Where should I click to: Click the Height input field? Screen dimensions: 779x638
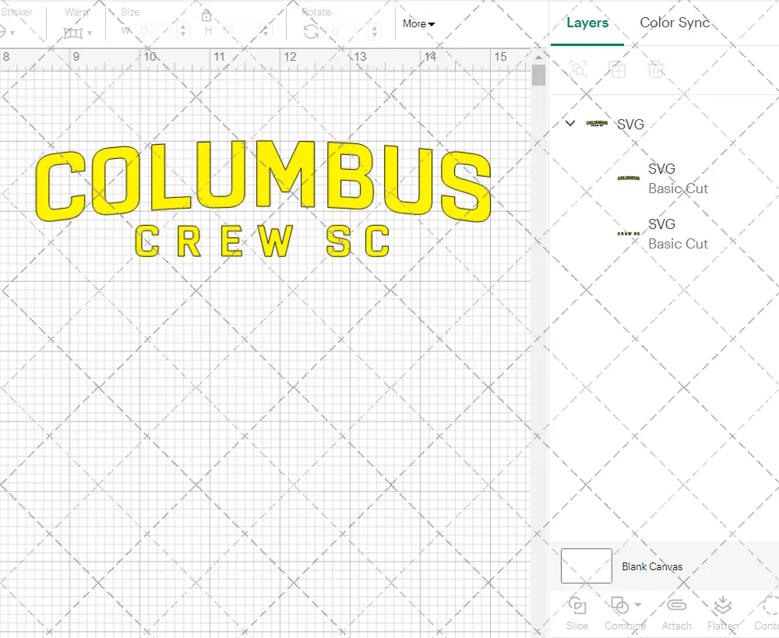pos(241,31)
